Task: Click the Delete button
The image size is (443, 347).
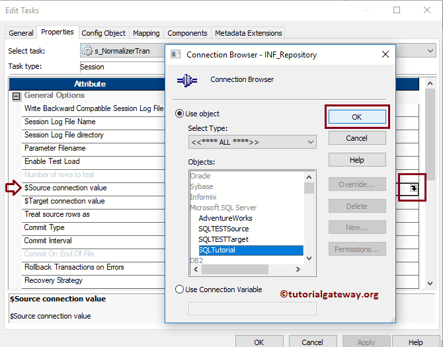Action: pyautogui.click(x=357, y=206)
